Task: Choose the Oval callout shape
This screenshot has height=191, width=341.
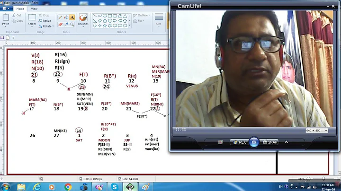Action: pyautogui.click(x=120, y=26)
